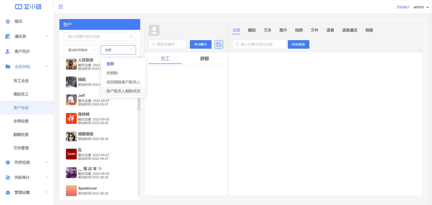Click the gray placeholder avatar
This screenshot has width=432, height=205.
[154, 30]
